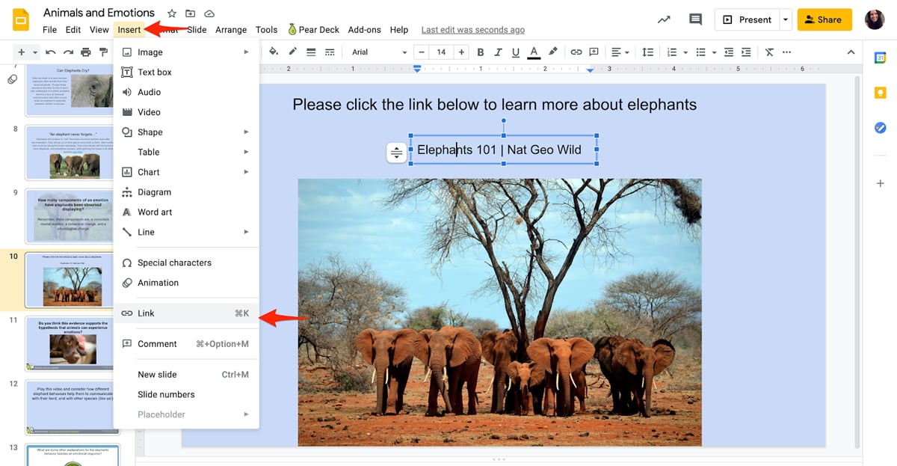Viewport: 897px width, 466px height.
Task: Open the Present options dropdown arrow
Action: tap(785, 19)
